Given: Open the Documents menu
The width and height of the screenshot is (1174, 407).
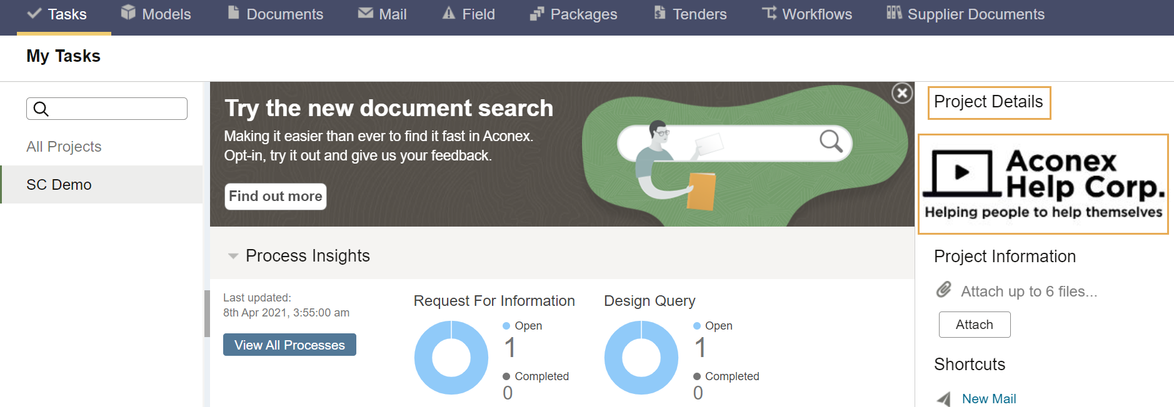Looking at the screenshot, I should pos(276,14).
